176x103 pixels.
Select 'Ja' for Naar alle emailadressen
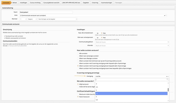[x=95, y=33]
